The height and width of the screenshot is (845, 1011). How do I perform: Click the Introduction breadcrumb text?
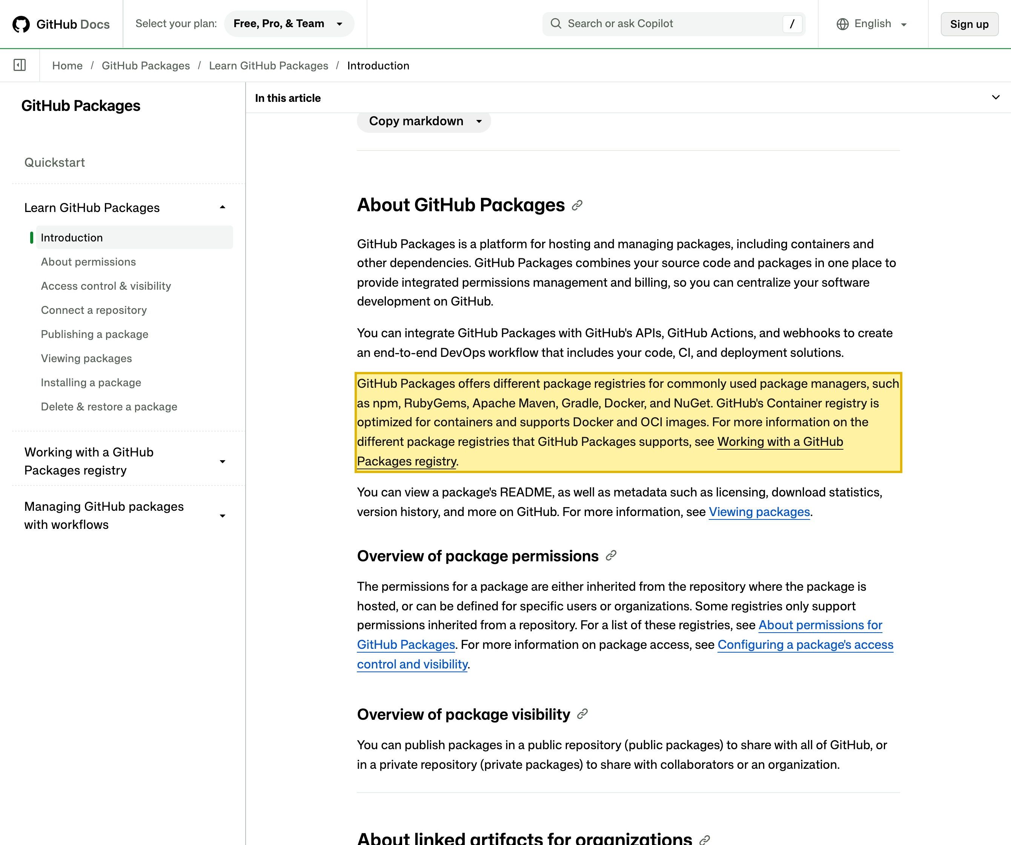(378, 66)
